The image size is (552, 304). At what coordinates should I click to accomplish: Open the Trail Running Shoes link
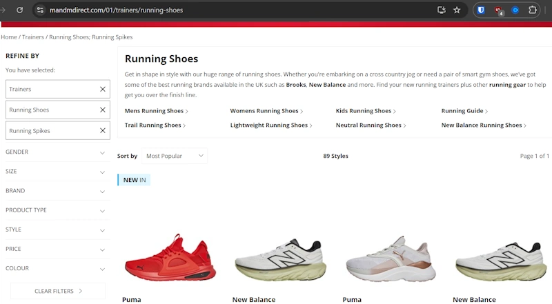tap(155, 125)
